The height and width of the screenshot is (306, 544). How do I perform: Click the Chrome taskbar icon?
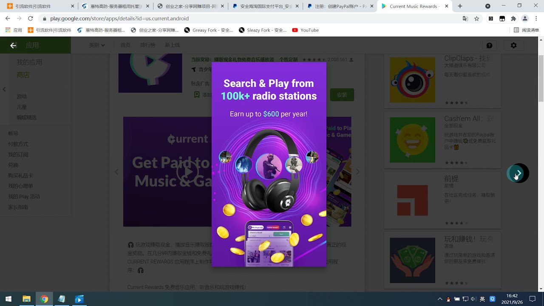pos(44,299)
